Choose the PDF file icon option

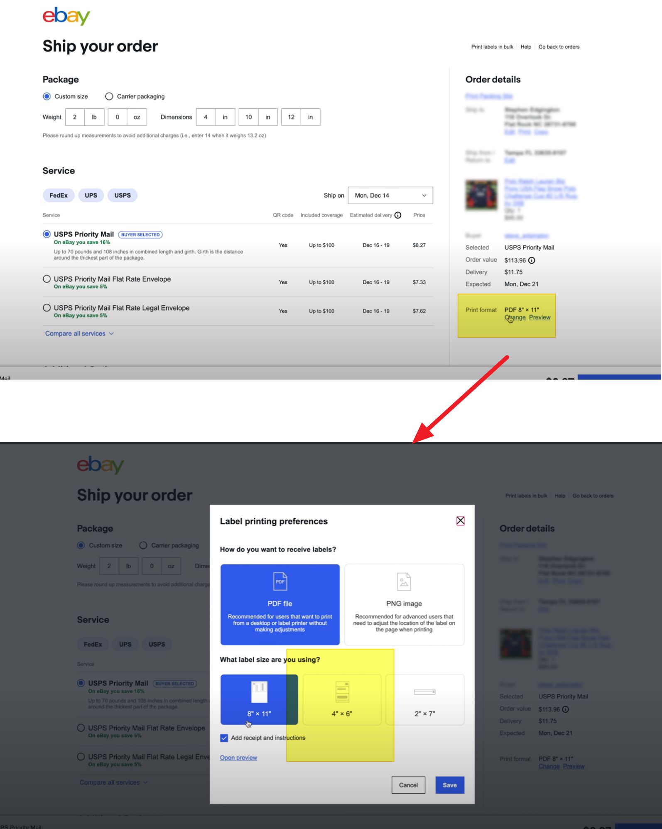[x=280, y=581]
